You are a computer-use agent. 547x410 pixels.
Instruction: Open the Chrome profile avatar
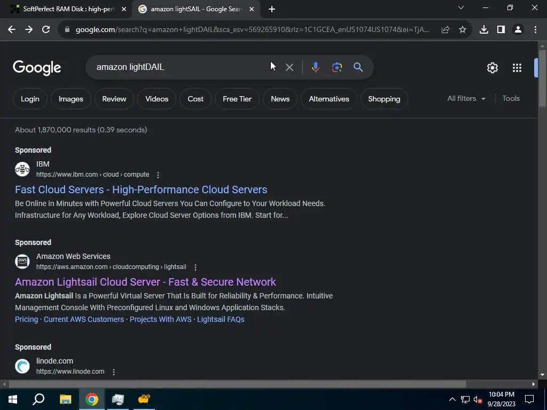coord(518,30)
